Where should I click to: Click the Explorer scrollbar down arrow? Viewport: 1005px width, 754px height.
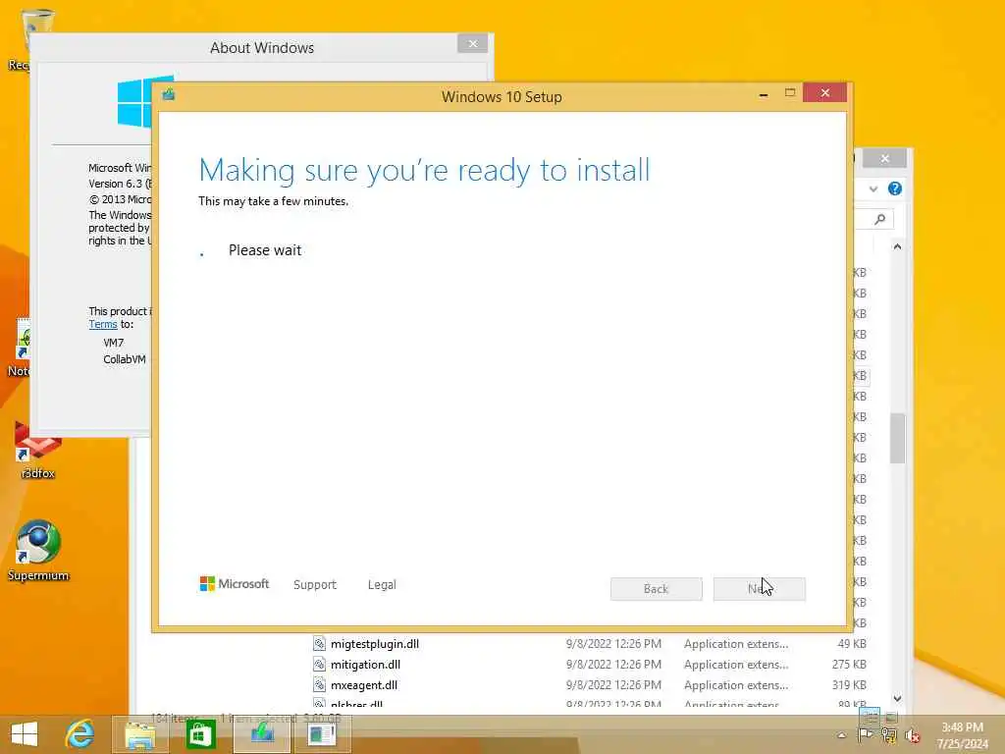click(897, 698)
